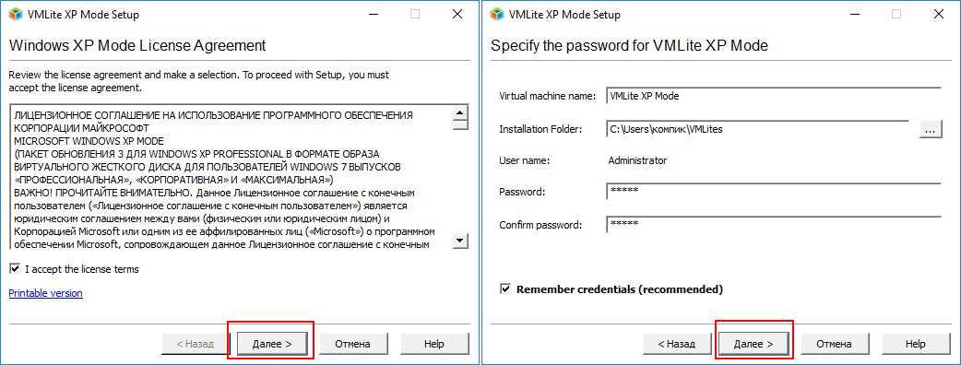Toggle the I accept the license terms checkbox
Viewport: 961px width, 365px height.
click(x=14, y=269)
